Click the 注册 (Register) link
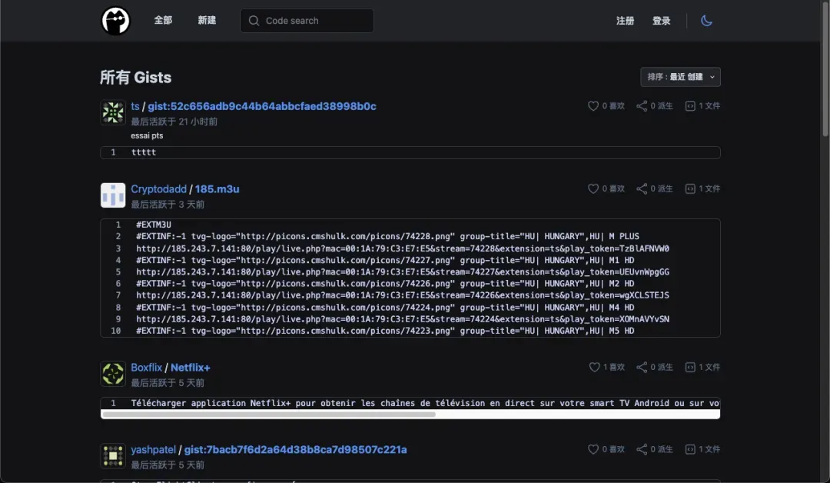Viewport: 830px width, 483px height. click(x=625, y=21)
